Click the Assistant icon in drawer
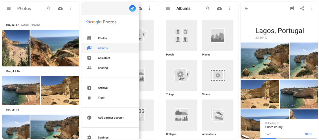 (89, 58)
